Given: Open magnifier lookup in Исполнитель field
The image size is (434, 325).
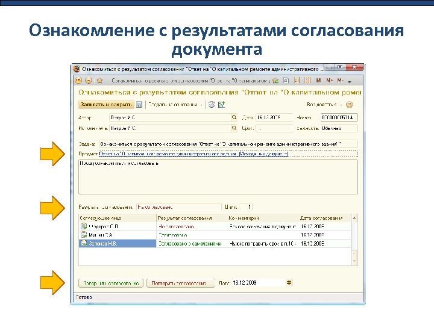Looking at the screenshot, I should [234, 128].
